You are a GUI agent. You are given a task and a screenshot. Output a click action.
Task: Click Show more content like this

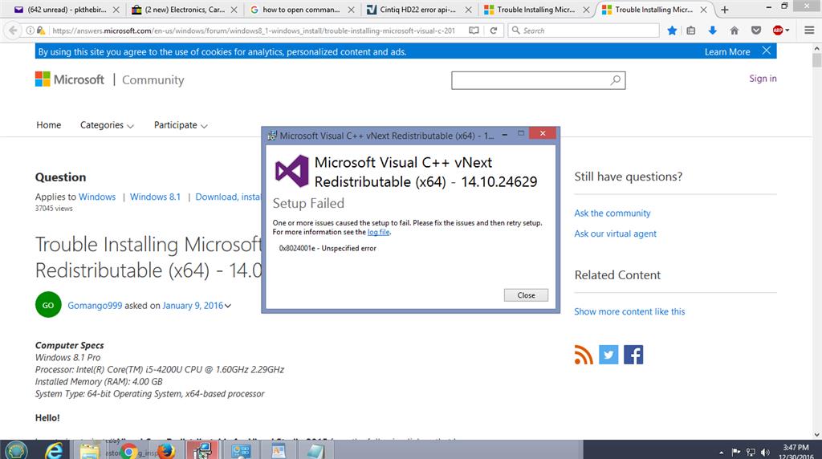[x=629, y=311]
